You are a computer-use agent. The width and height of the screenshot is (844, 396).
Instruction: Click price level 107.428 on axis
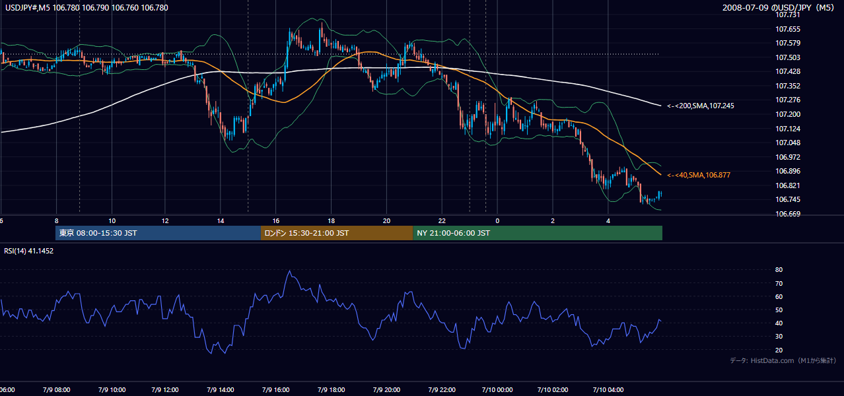pos(788,71)
